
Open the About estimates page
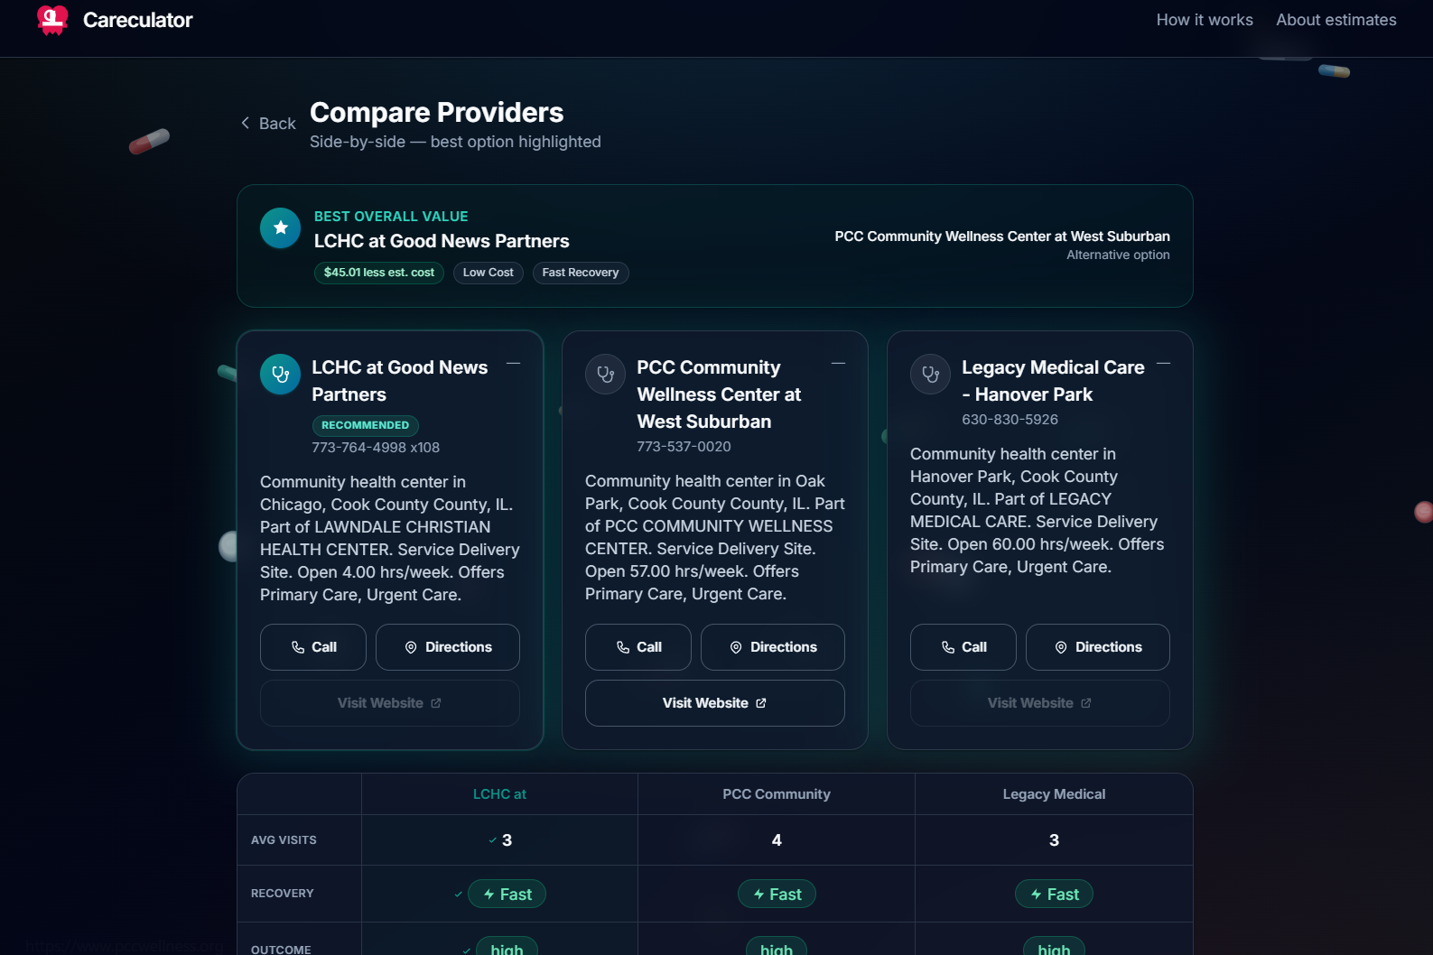click(1335, 20)
